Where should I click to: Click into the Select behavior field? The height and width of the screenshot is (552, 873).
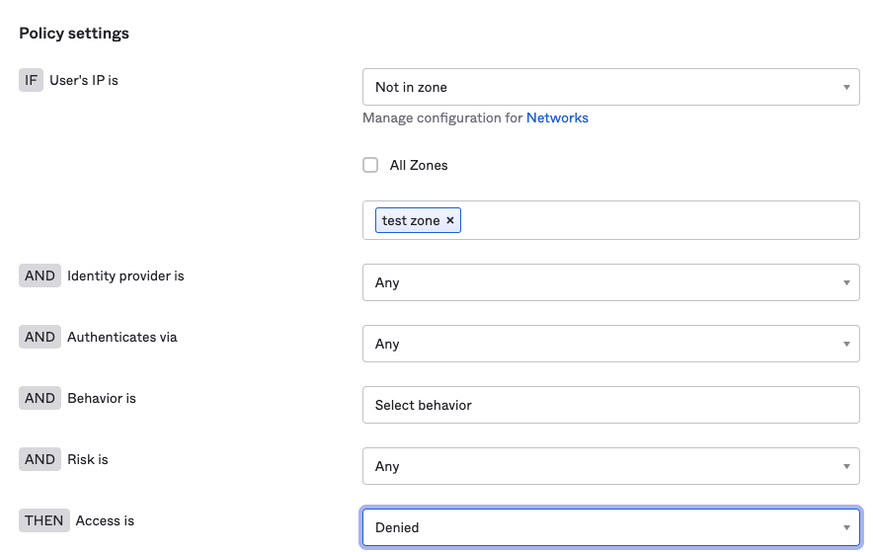[610, 405]
